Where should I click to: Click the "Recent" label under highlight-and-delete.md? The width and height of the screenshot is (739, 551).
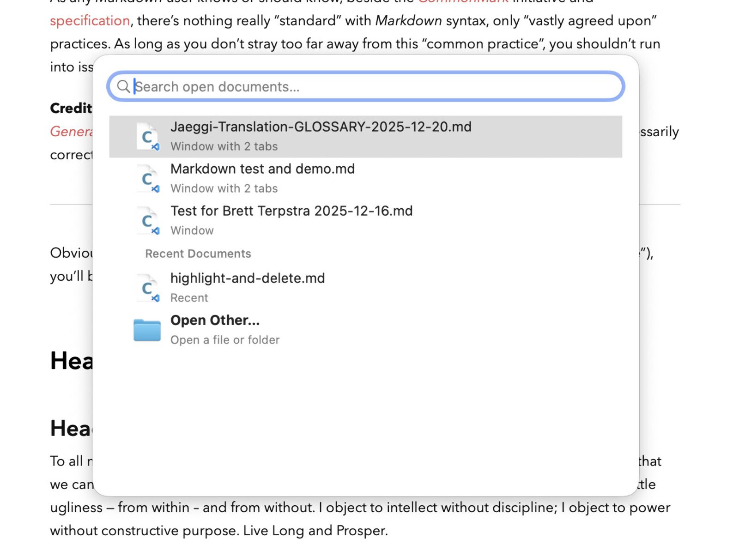189,298
